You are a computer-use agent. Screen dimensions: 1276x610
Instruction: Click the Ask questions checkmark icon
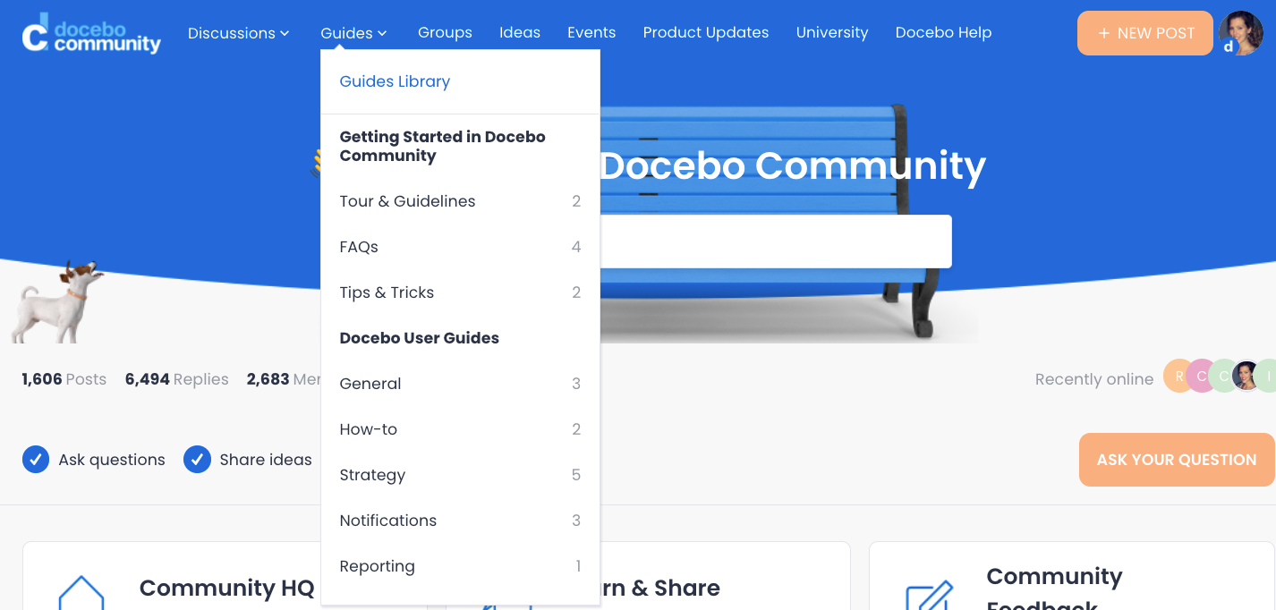pyautogui.click(x=36, y=460)
